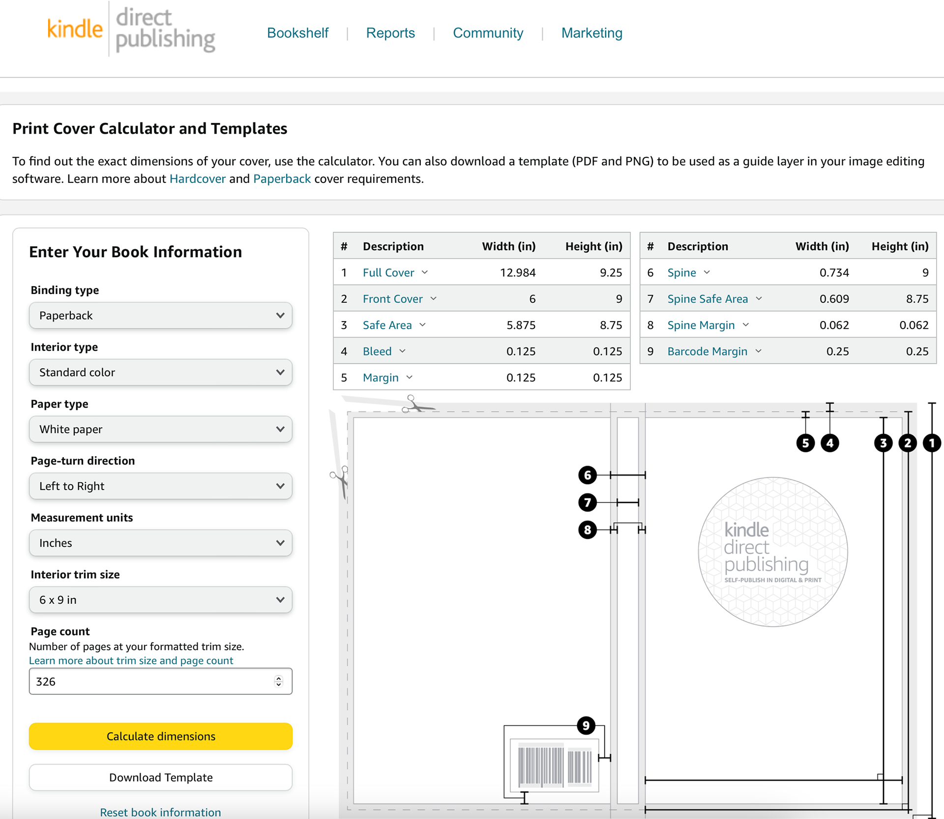This screenshot has height=819, width=944.
Task: Open the Bookshelf tab
Action: [x=297, y=33]
